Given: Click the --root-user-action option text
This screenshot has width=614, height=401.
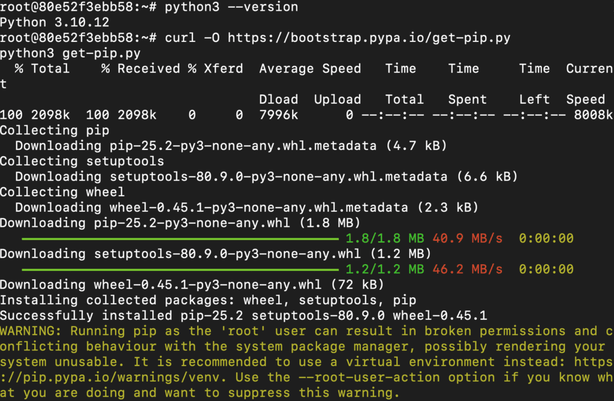Looking at the screenshot, I should click(x=369, y=378).
